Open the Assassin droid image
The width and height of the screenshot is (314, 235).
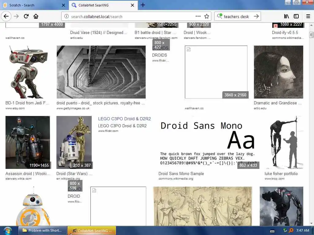[28, 143]
